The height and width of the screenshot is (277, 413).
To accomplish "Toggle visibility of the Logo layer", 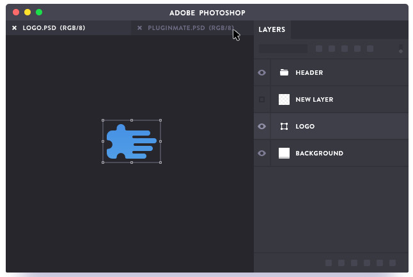I will tap(261, 126).
